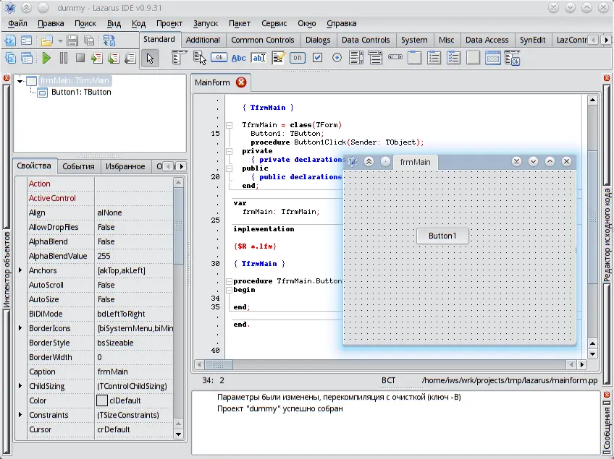Open the Проект menu
The width and height of the screenshot is (614, 459).
coord(169,23)
